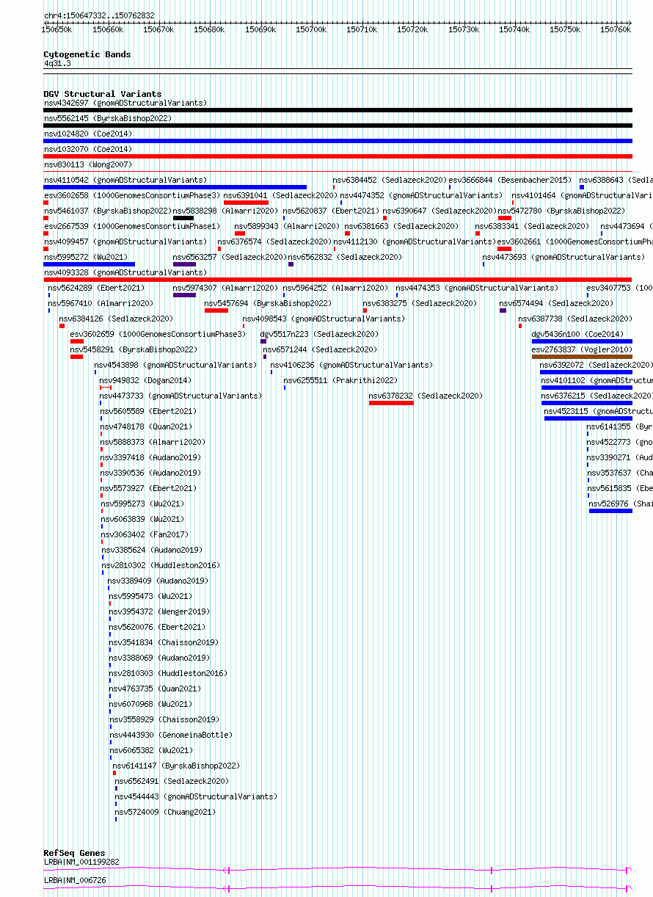Click the black bar under nsv5838298

click(x=183, y=218)
